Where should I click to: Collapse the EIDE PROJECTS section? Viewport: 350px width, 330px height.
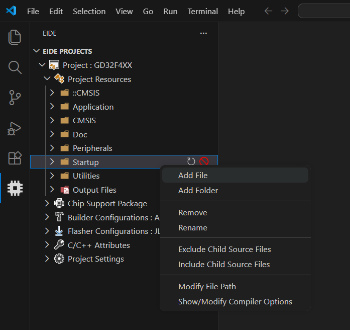click(x=36, y=51)
